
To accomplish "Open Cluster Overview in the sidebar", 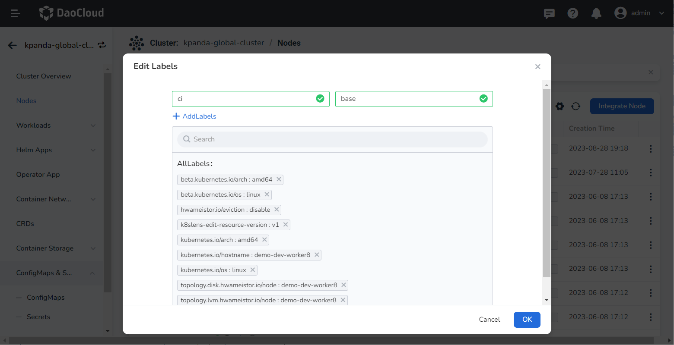I will [44, 76].
